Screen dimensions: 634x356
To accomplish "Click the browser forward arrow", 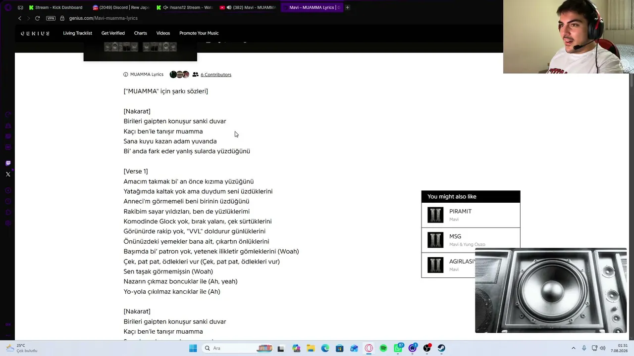I will (x=28, y=18).
